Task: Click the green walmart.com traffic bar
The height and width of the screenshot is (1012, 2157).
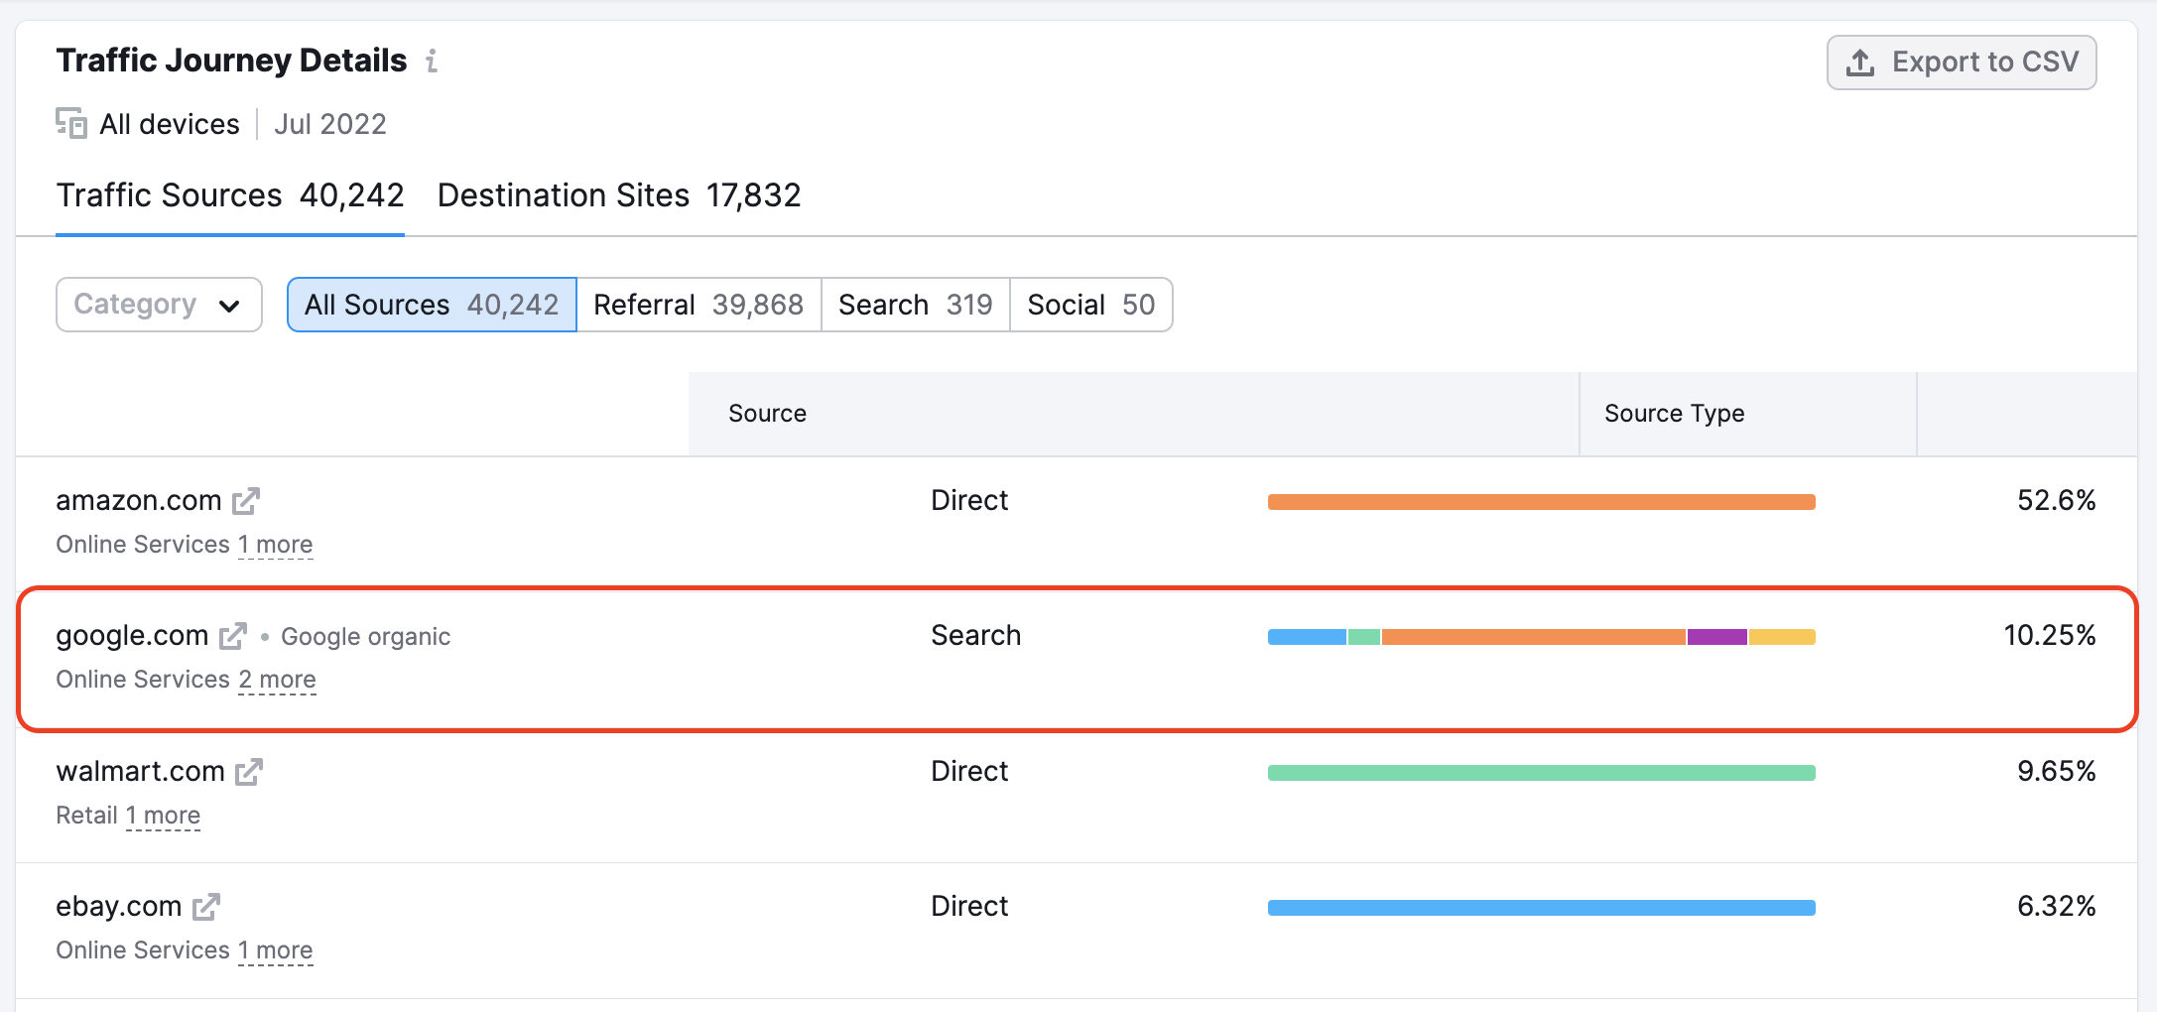Action: pyautogui.click(x=1541, y=773)
